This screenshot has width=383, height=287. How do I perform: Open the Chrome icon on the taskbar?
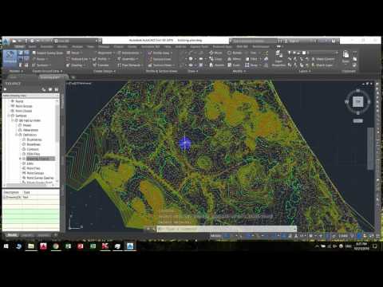pyautogui.click(x=56, y=246)
